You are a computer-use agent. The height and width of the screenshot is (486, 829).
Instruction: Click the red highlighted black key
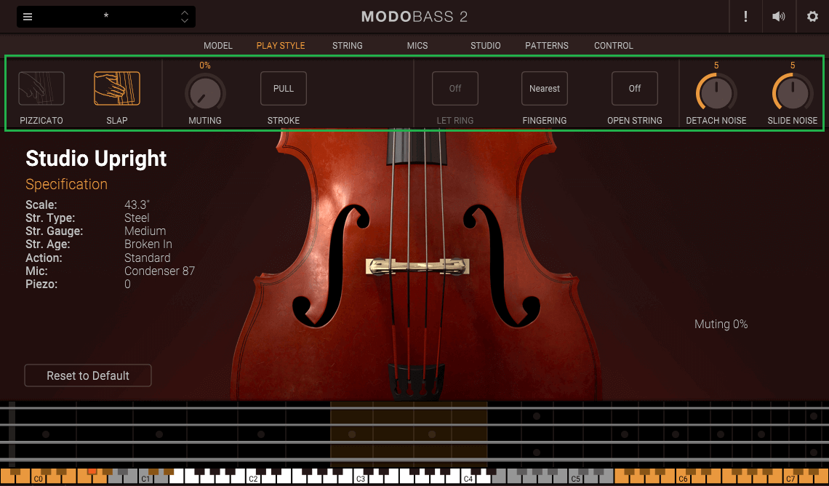[92, 471]
